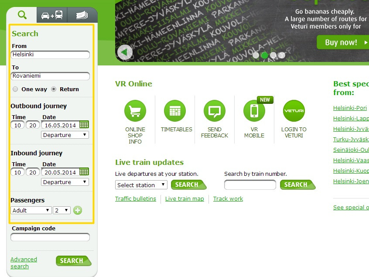This screenshot has width=369, height=277.
Task: Open inbound date calendar icon
Action: coord(84,171)
